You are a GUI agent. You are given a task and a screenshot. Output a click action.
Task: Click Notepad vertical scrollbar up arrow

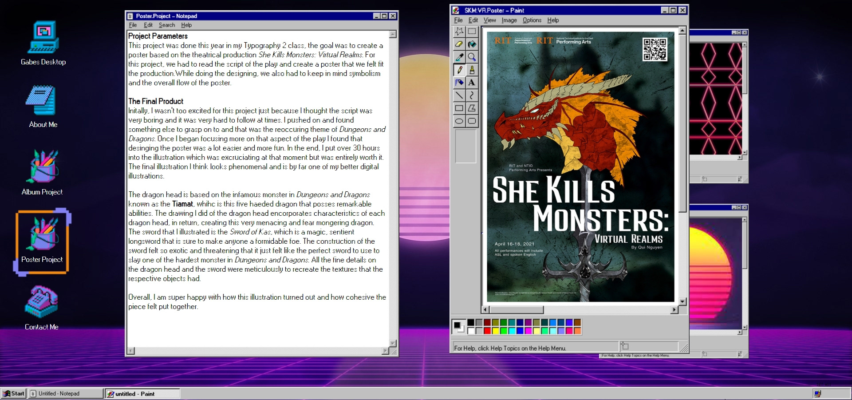[x=393, y=34]
